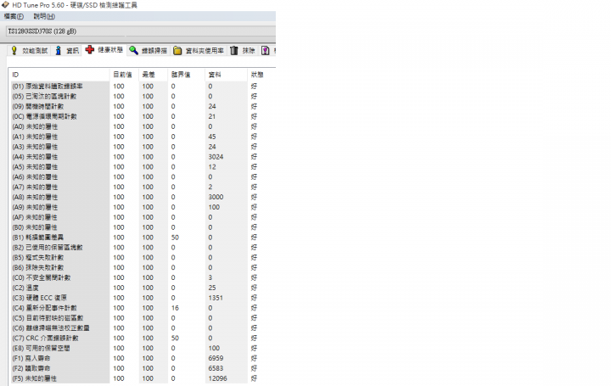The image size is (611, 386).
Task: Click the data value 6959
Action: click(216, 358)
